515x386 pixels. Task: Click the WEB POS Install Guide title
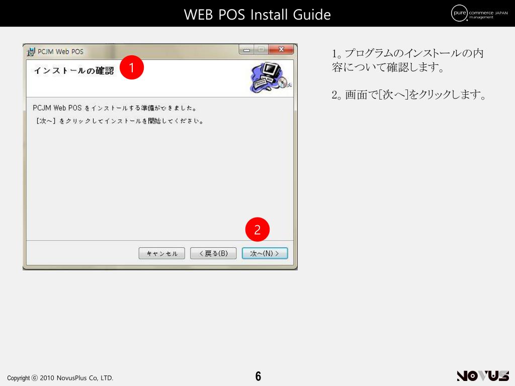pyautogui.click(x=257, y=15)
